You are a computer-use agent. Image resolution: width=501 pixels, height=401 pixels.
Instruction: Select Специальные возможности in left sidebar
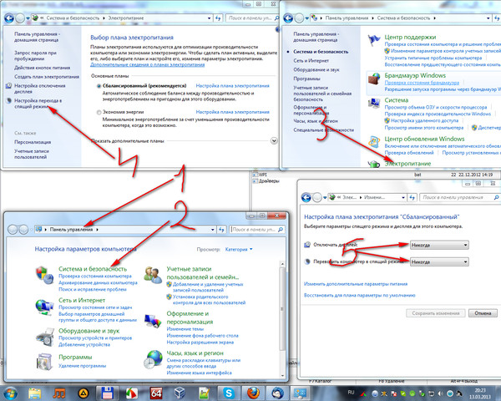(324, 130)
